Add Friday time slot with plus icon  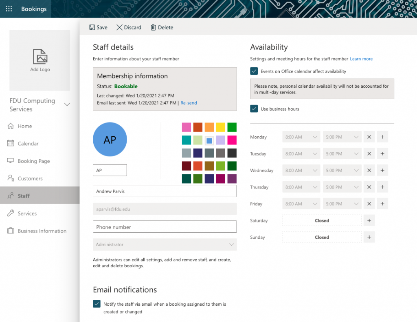tap(382, 204)
